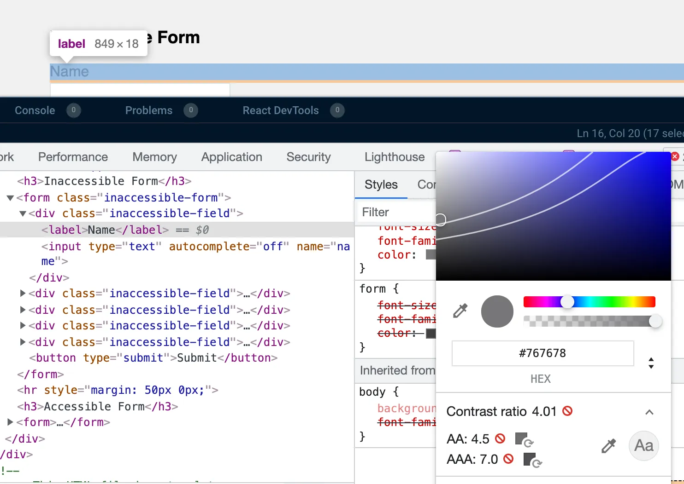
Task: Apply suggested AAA contrast color fix
Action: [532, 460]
